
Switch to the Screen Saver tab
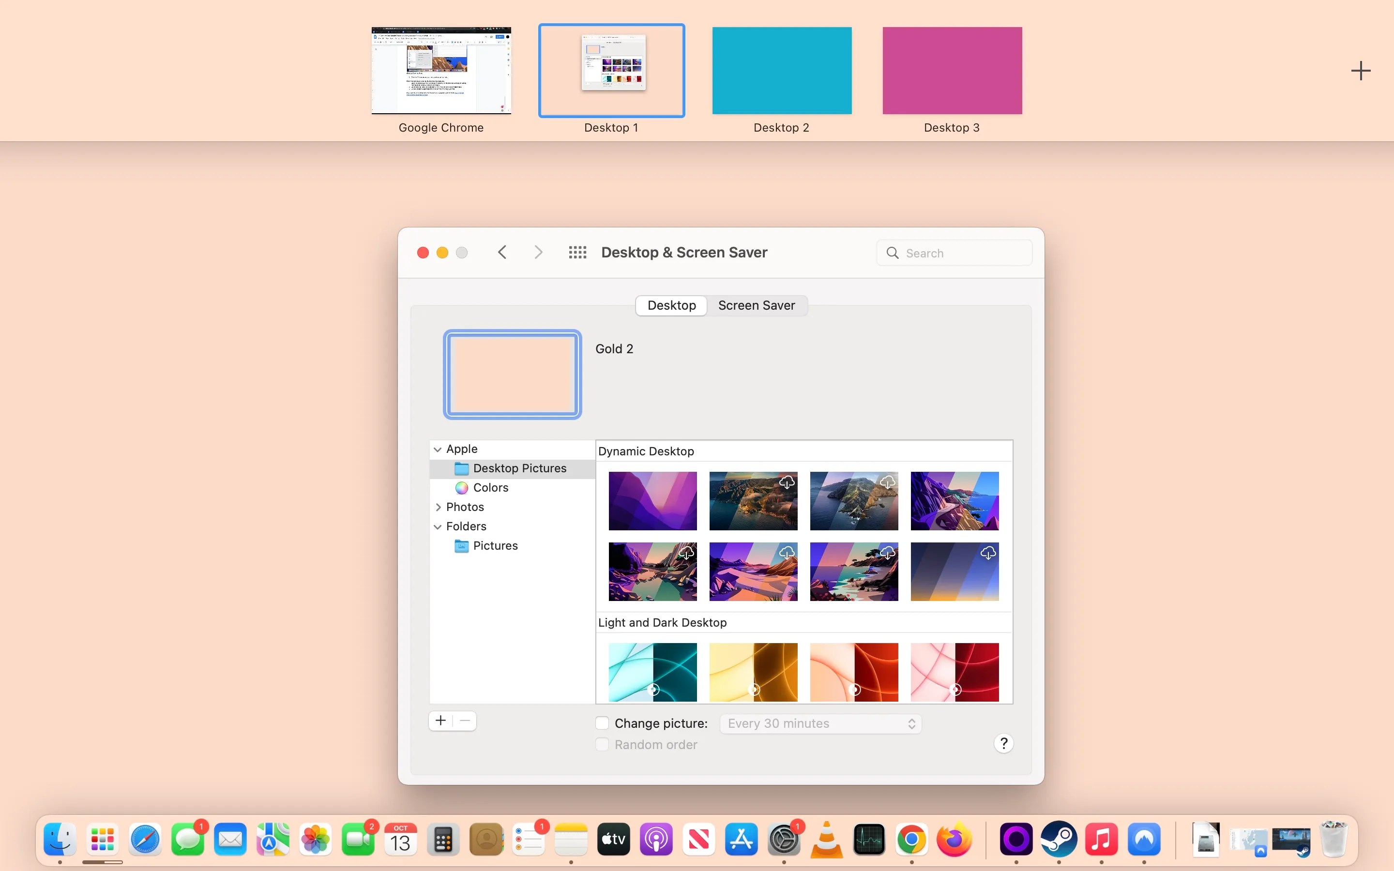coord(757,305)
